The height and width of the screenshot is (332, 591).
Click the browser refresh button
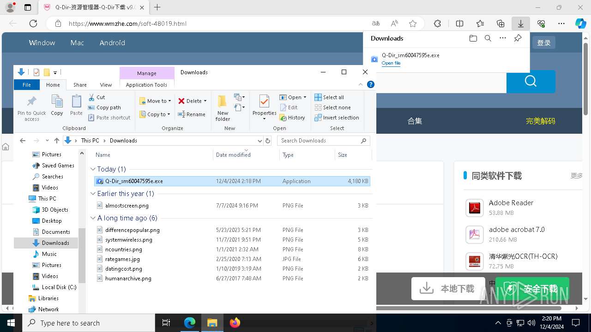[33, 24]
